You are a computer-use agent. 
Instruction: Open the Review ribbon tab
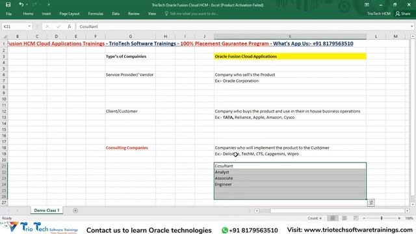(x=134, y=14)
